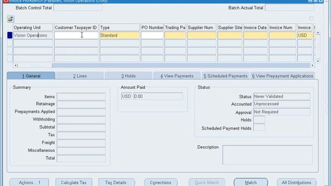Viewport: 331px width, 186px height.
Task: Click the Scheduled Payment Holds checkbox
Action: click(x=259, y=128)
